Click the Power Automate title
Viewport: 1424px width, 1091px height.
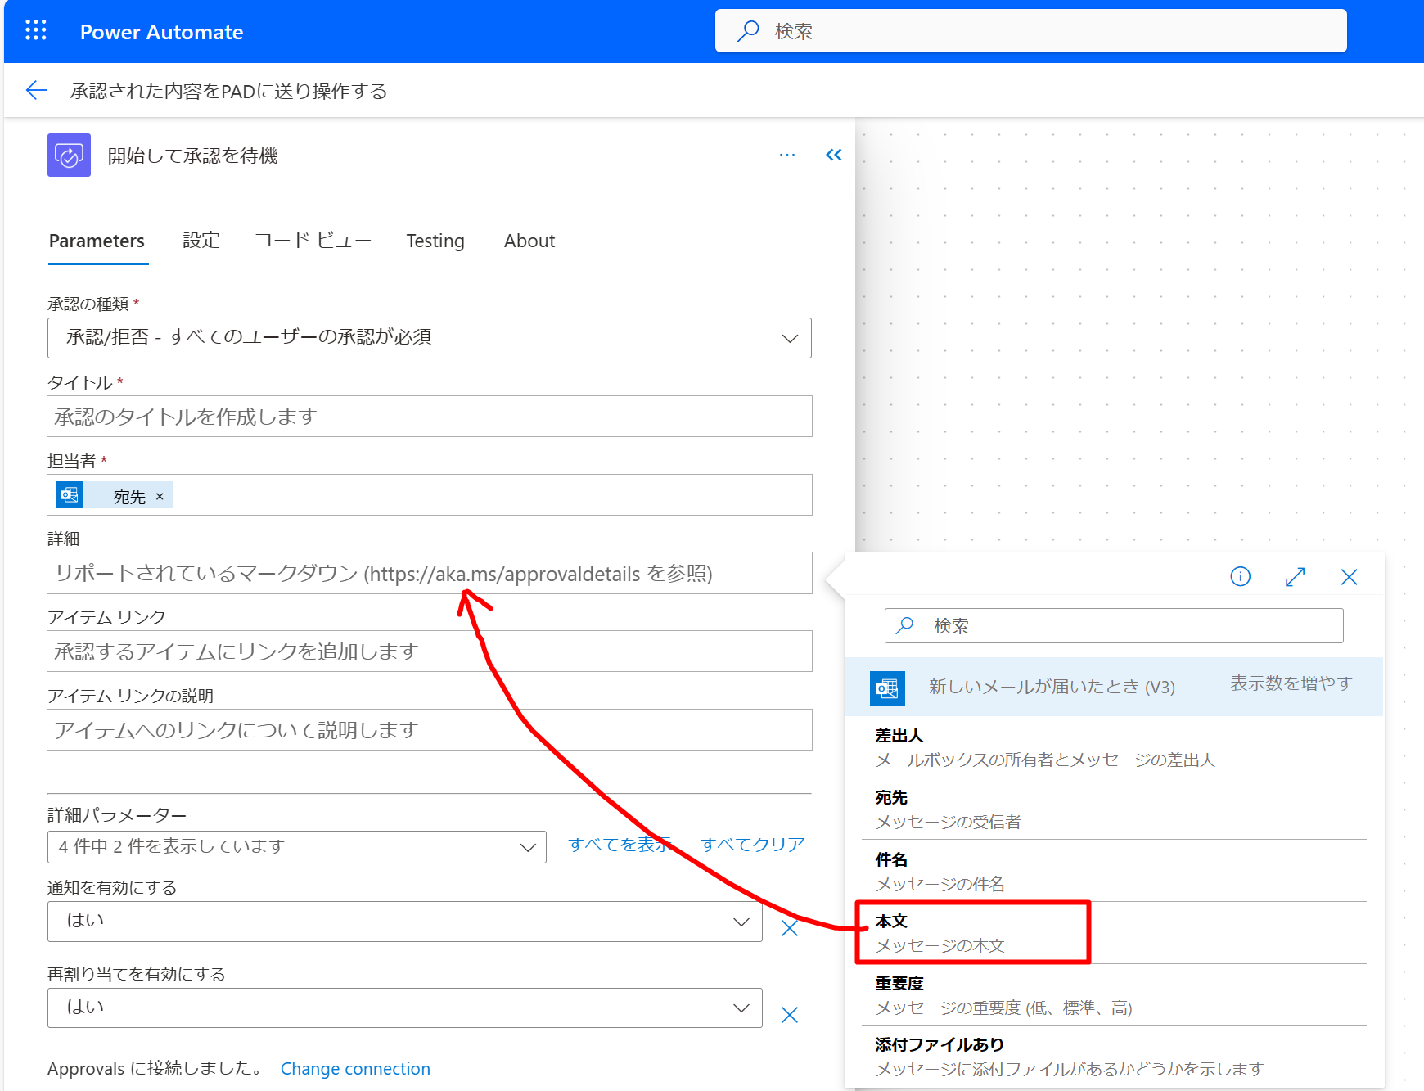161,32
